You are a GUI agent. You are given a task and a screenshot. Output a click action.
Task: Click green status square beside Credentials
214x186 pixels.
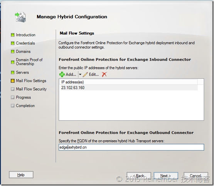pos(13,43)
